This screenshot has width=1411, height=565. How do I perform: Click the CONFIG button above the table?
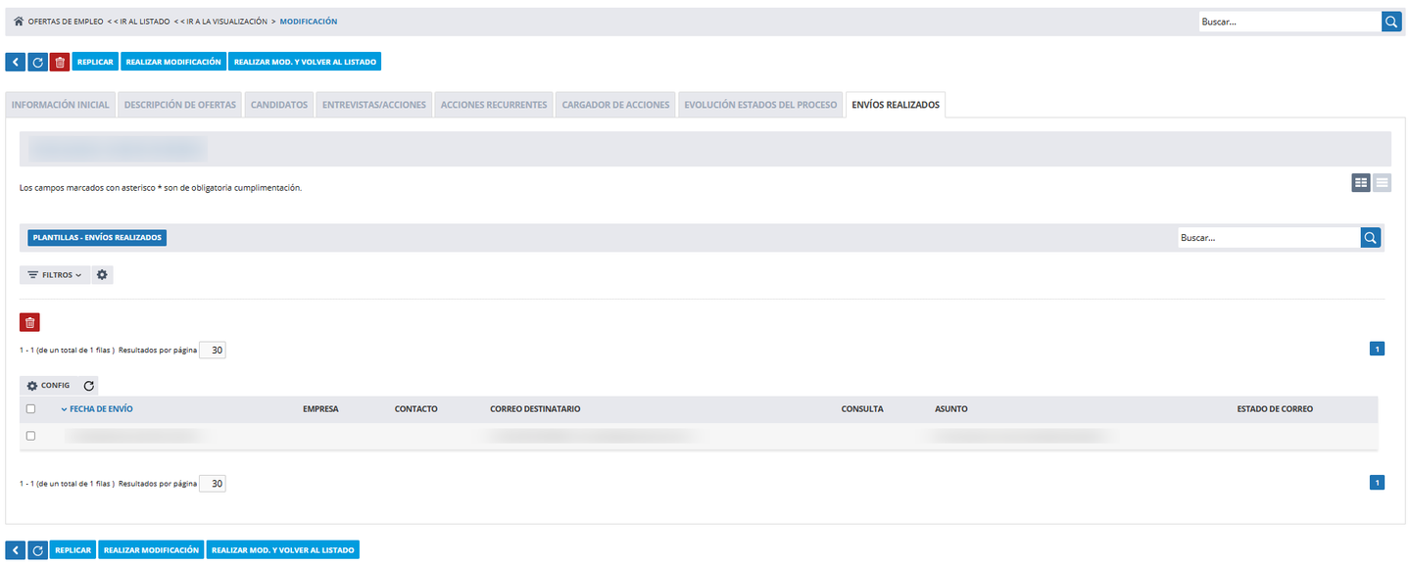coord(49,386)
